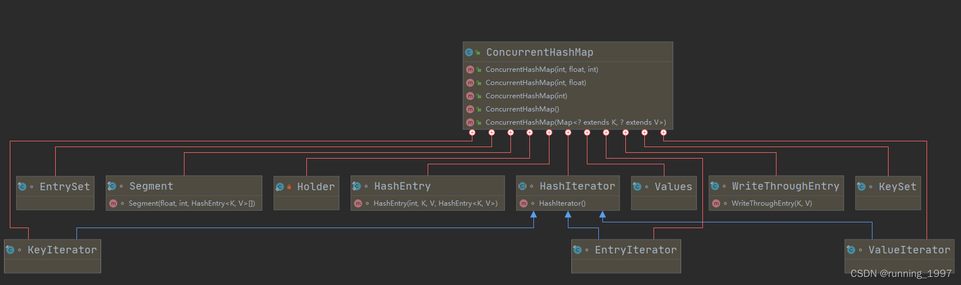Viewport: 961px width, 285px height.
Task: Select the WriteThroughEntry class title
Action: (x=786, y=186)
